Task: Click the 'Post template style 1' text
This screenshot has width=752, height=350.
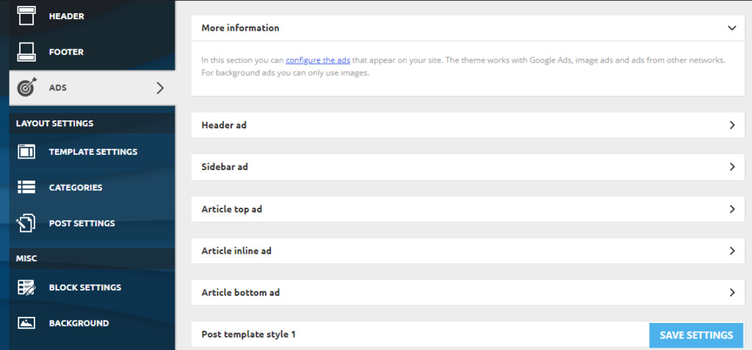Action: click(x=248, y=334)
